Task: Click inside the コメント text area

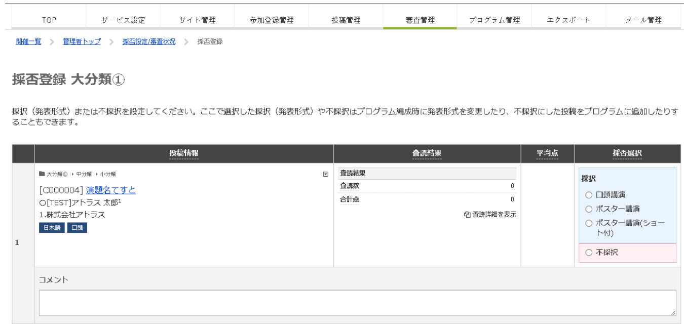Action: click(355, 302)
